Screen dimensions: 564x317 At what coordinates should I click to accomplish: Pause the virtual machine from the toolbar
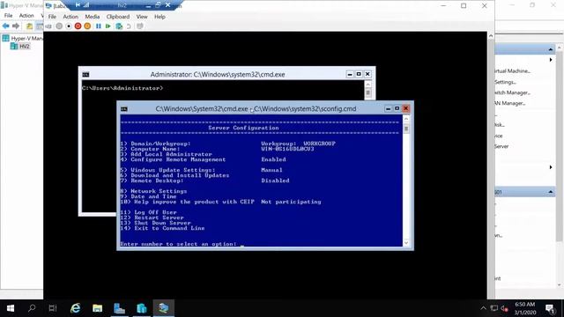pos(98,26)
